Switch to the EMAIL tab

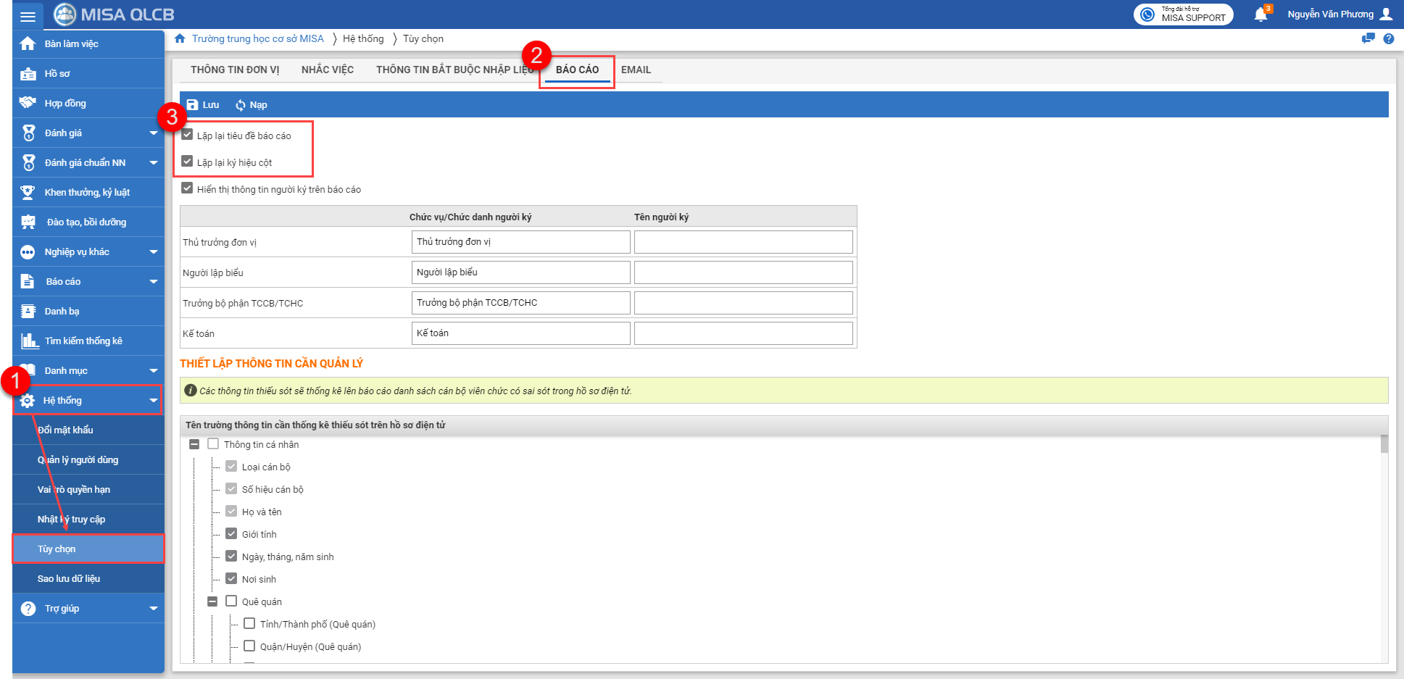tap(636, 70)
